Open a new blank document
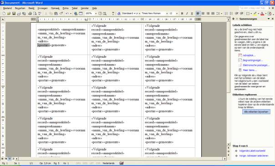 [x=4, y=14]
